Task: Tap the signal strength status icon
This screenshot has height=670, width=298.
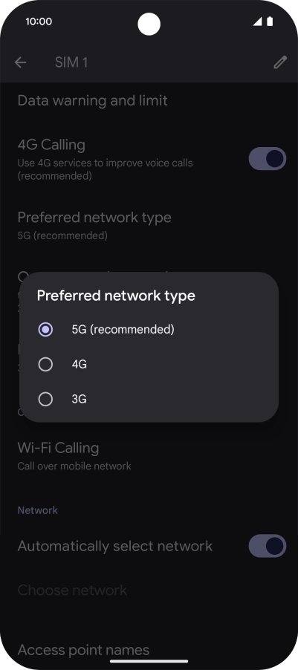Action: (x=257, y=22)
